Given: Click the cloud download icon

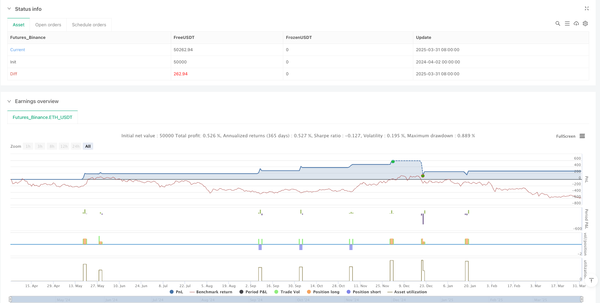Looking at the screenshot, I should point(576,23).
